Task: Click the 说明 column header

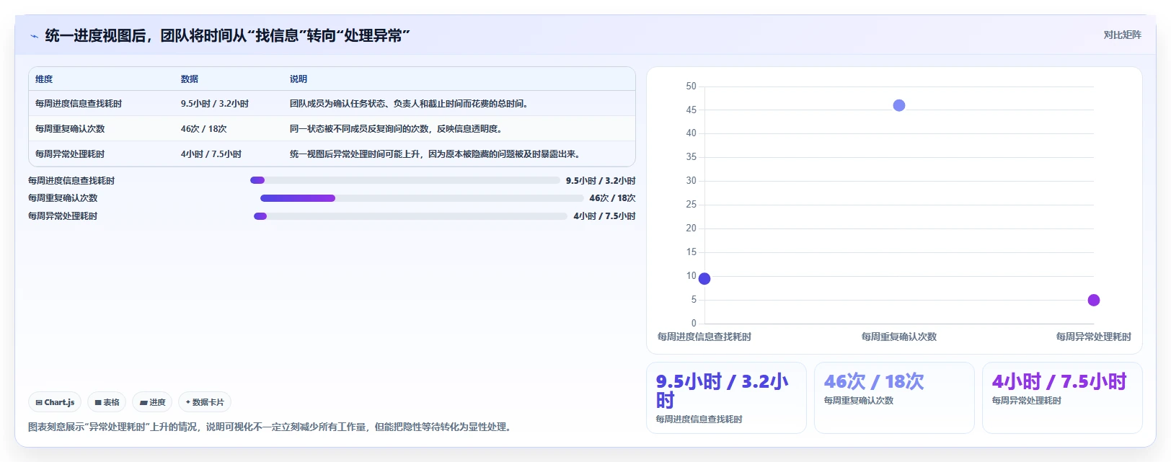Action: (299, 79)
